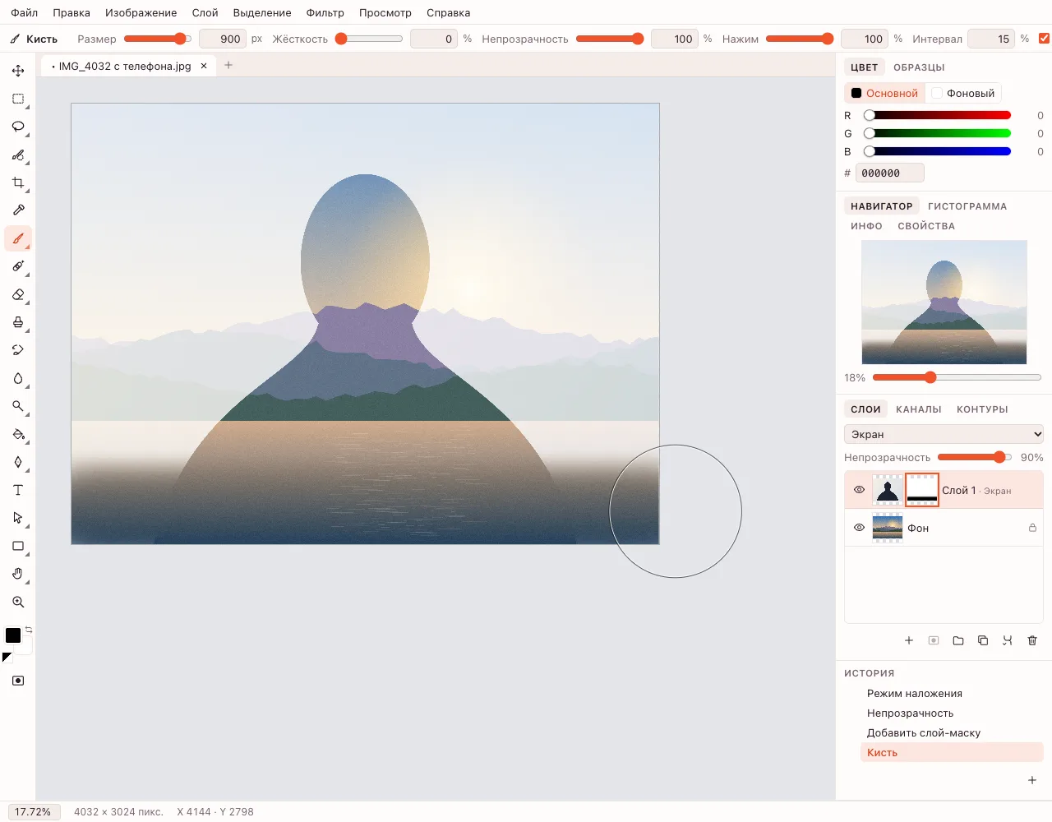Select Основной color option
Image resolution: width=1052 pixels, height=822 pixels.
tap(884, 93)
